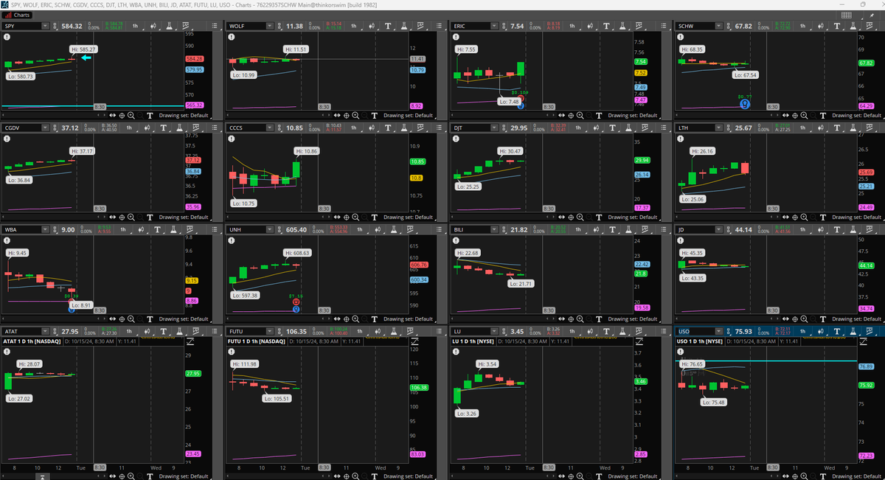Viewport: 885px width, 480px height.
Task: Open Drawing set: Default under DJT chart
Action: tap(634, 217)
